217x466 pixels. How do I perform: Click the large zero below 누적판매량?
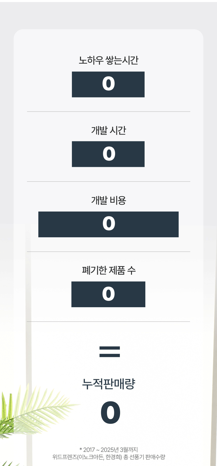tap(111, 413)
